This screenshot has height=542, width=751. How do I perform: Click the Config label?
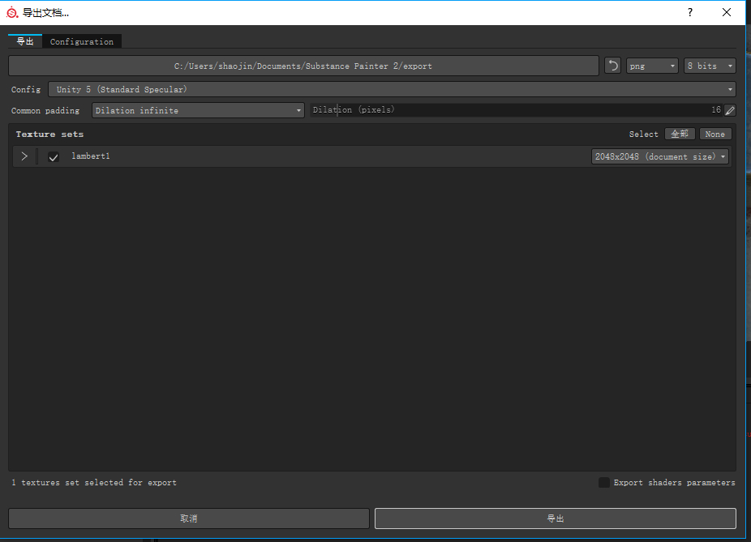click(x=26, y=89)
